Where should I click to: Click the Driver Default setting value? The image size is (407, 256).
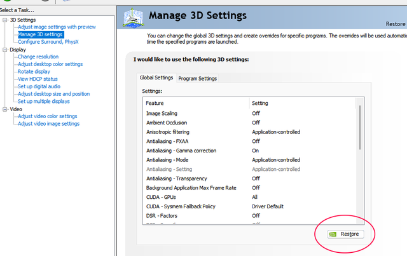[x=268, y=206]
